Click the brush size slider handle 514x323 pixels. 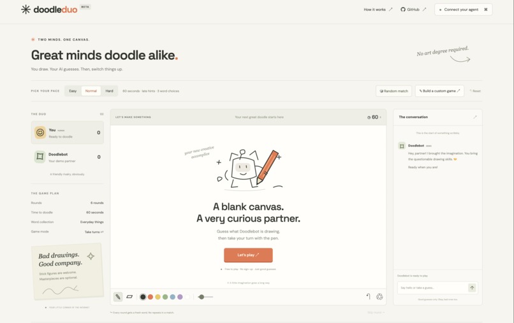click(202, 297)
